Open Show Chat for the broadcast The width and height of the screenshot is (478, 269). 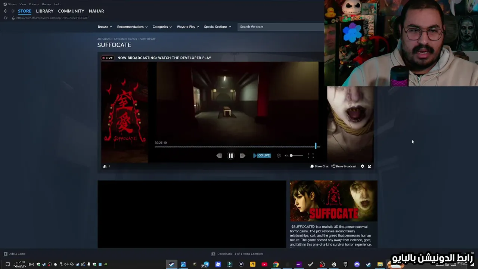pos(319,166)
